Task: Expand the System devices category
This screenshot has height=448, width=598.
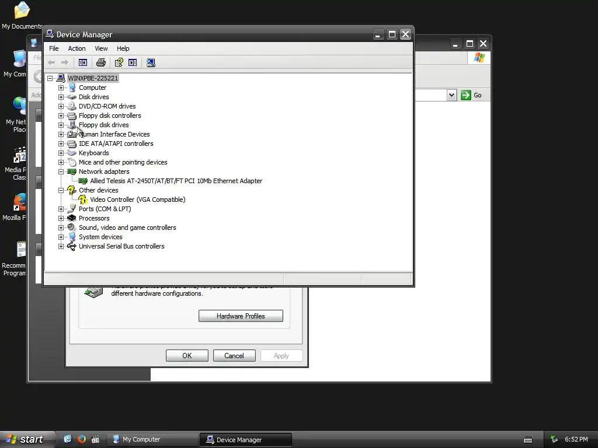Action: [x=61, y=237]
